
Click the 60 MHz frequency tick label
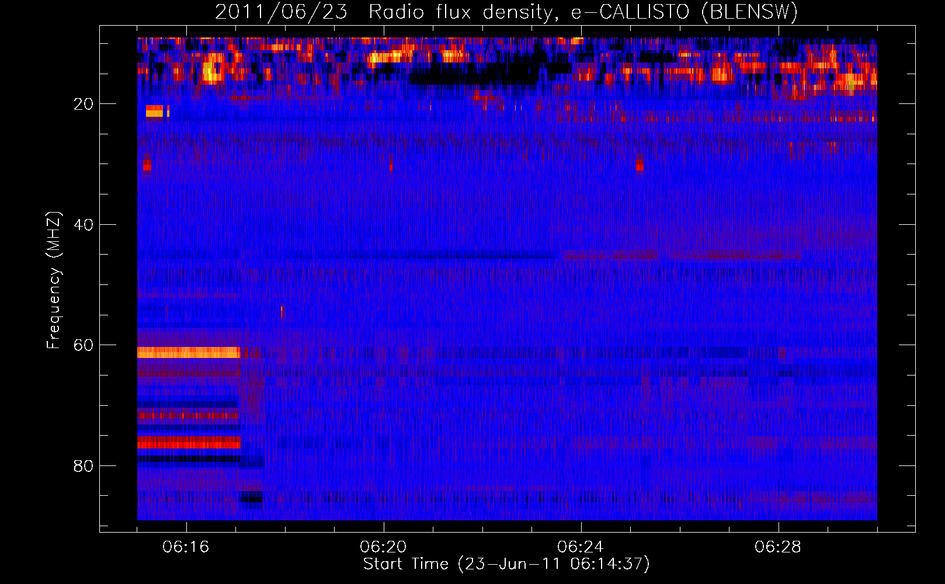[84, 345]
